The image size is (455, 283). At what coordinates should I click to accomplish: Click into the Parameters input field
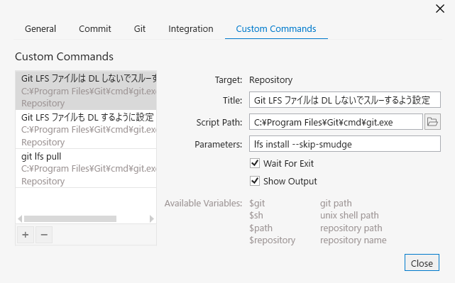(345, 144)
